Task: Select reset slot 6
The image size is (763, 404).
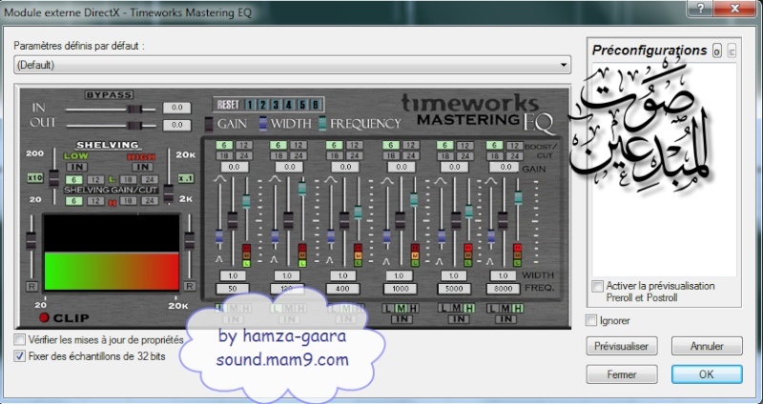Action: click(x=316, y=105)
